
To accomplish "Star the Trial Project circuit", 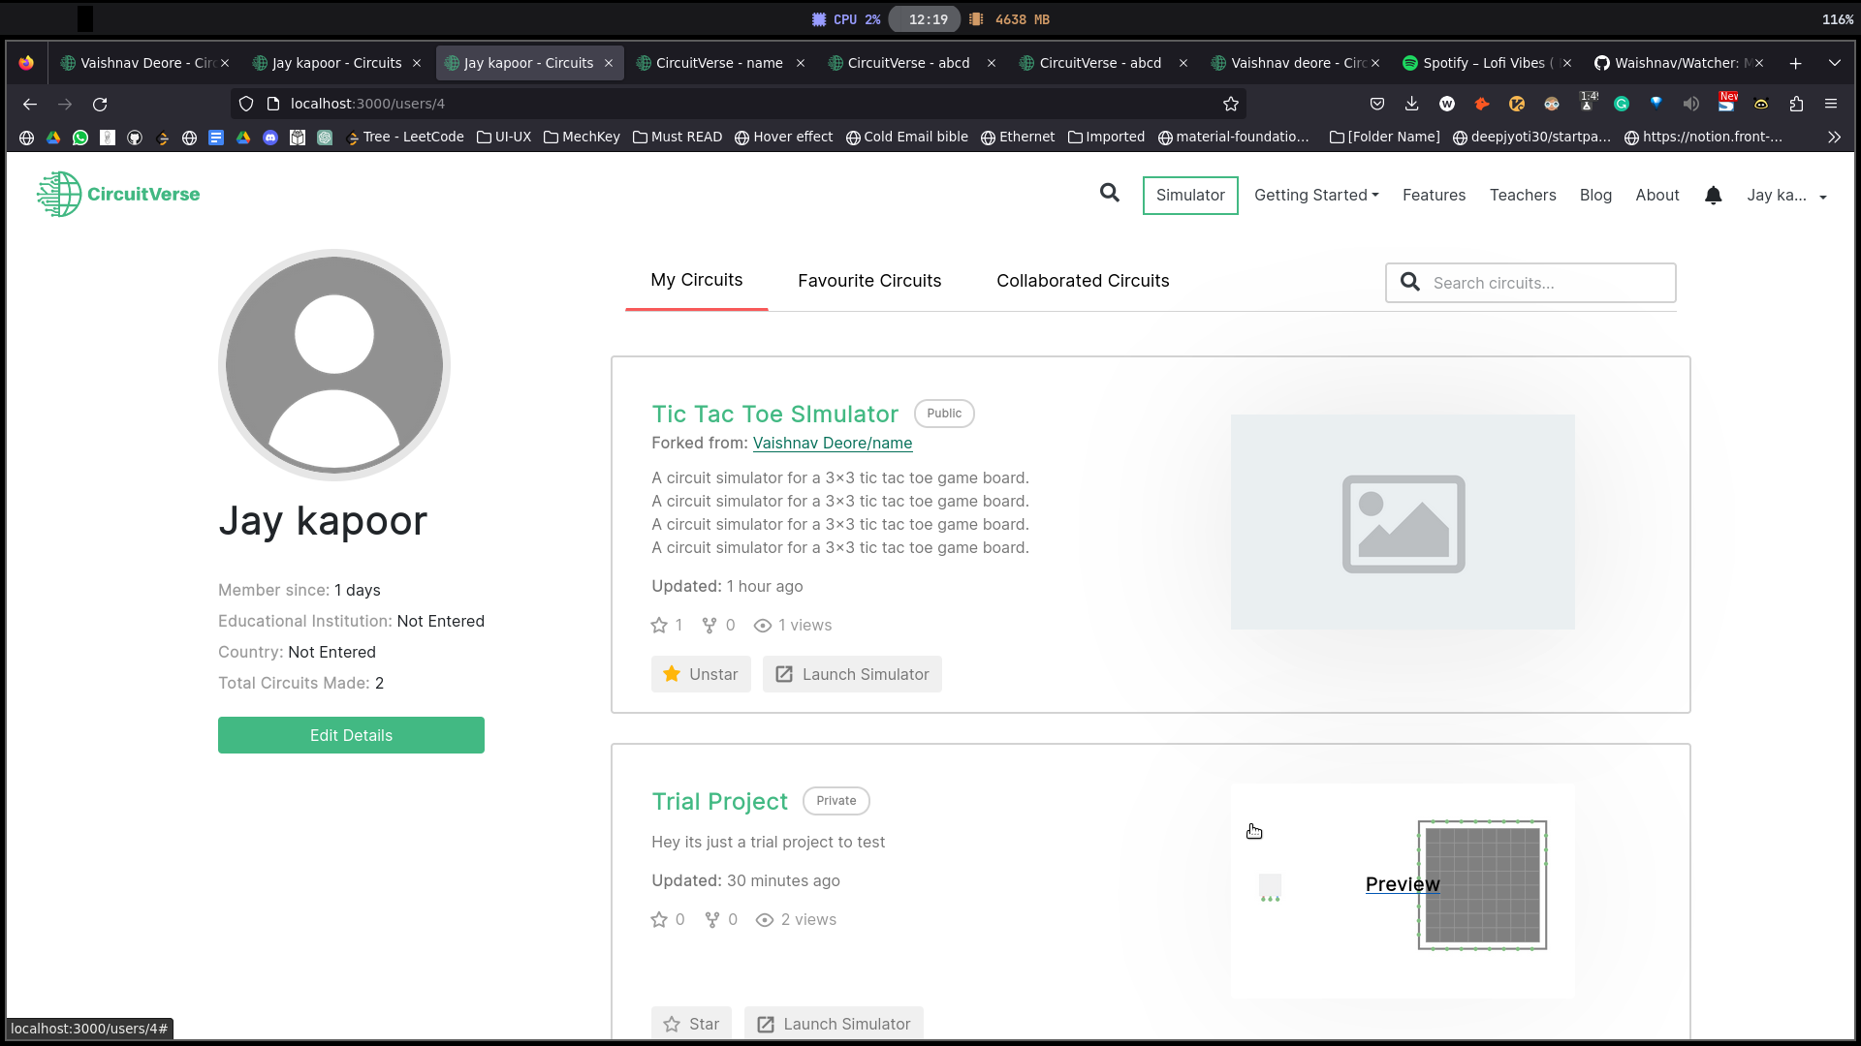I will pos(691,1024).
